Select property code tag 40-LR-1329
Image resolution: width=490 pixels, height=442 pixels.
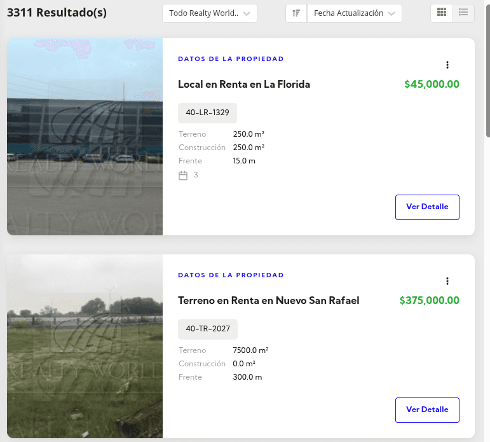(x=207, y=113)
